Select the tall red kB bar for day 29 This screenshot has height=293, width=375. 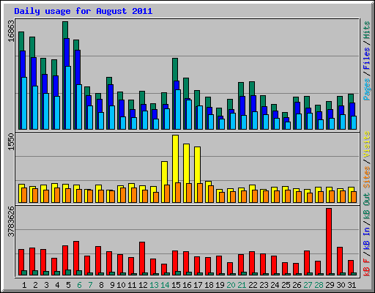pos(329,242)
